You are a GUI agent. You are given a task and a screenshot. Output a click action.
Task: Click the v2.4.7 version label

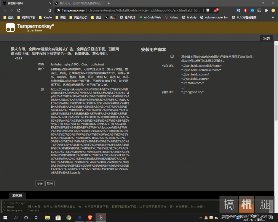click(19, 58)
